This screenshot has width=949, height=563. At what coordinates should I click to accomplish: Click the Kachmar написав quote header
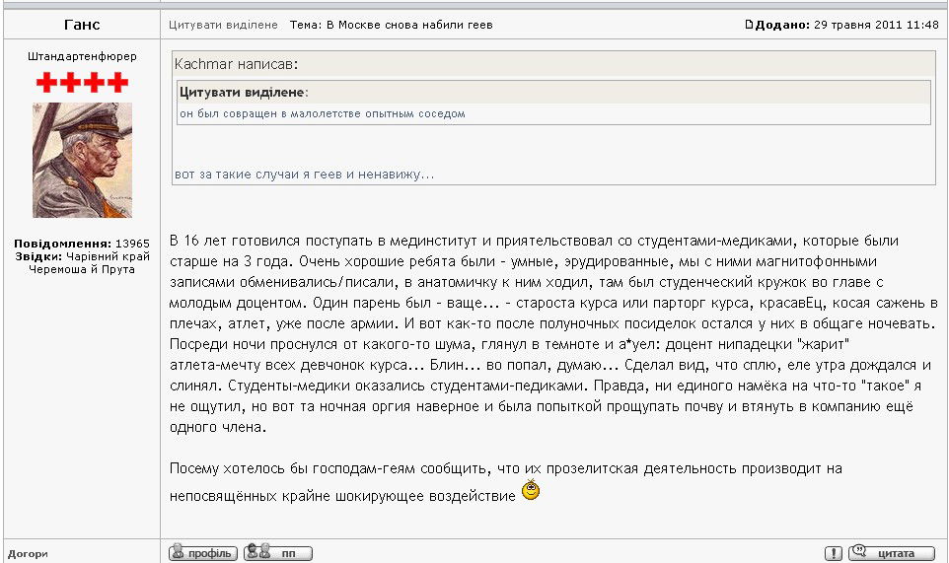237,64
